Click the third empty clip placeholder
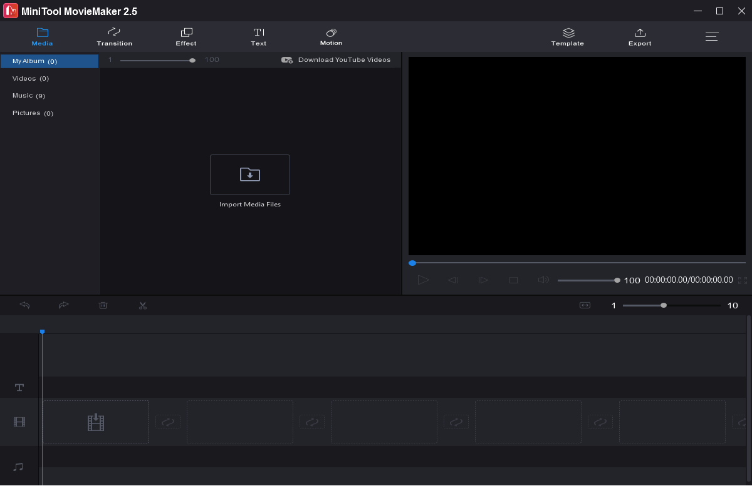 384,422
